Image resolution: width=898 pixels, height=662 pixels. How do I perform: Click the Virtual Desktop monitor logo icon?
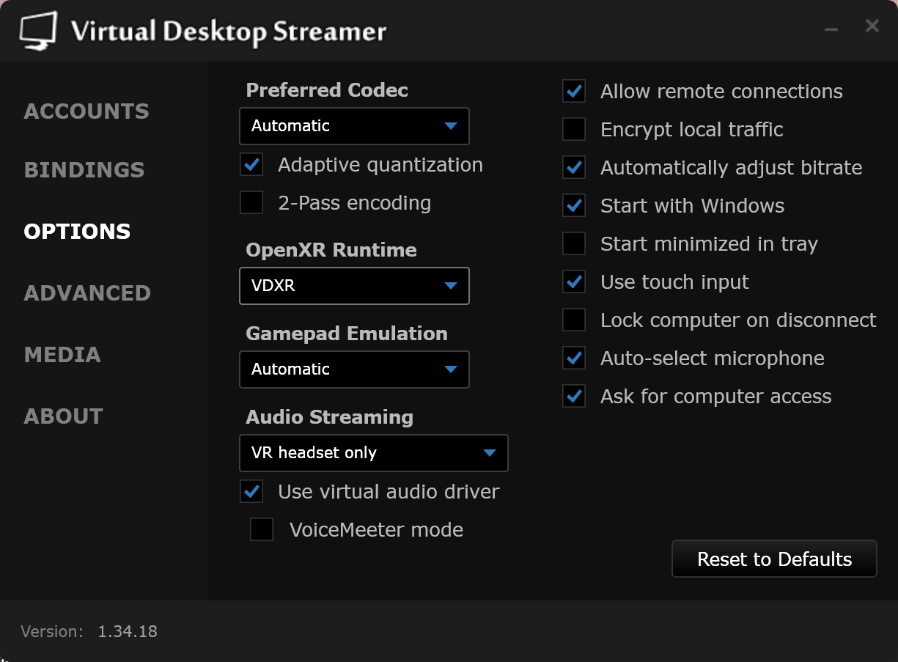pos(38,31)
